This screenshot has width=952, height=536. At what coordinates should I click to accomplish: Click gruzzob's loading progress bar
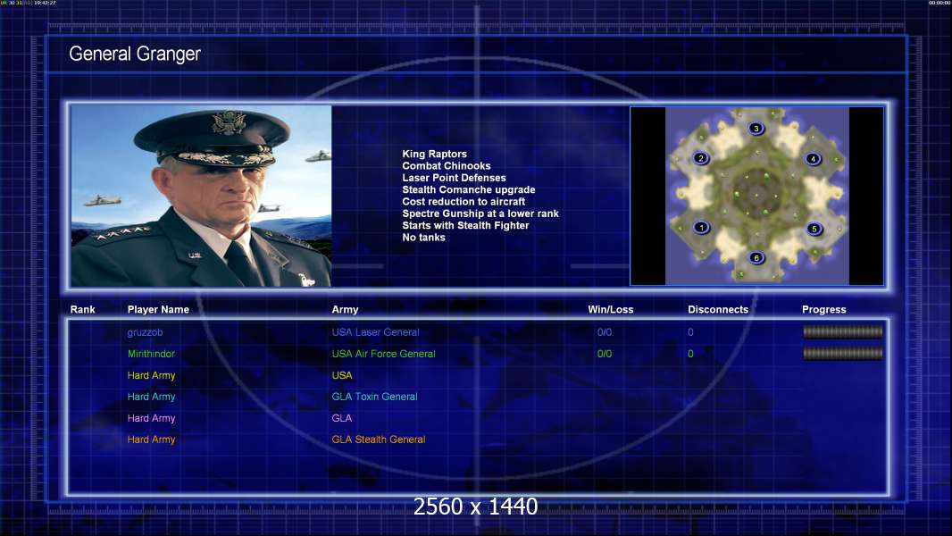click(x=843, y=331)
